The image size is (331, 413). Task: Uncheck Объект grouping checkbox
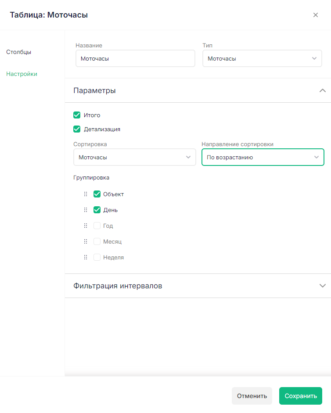(x=97, y=194)
